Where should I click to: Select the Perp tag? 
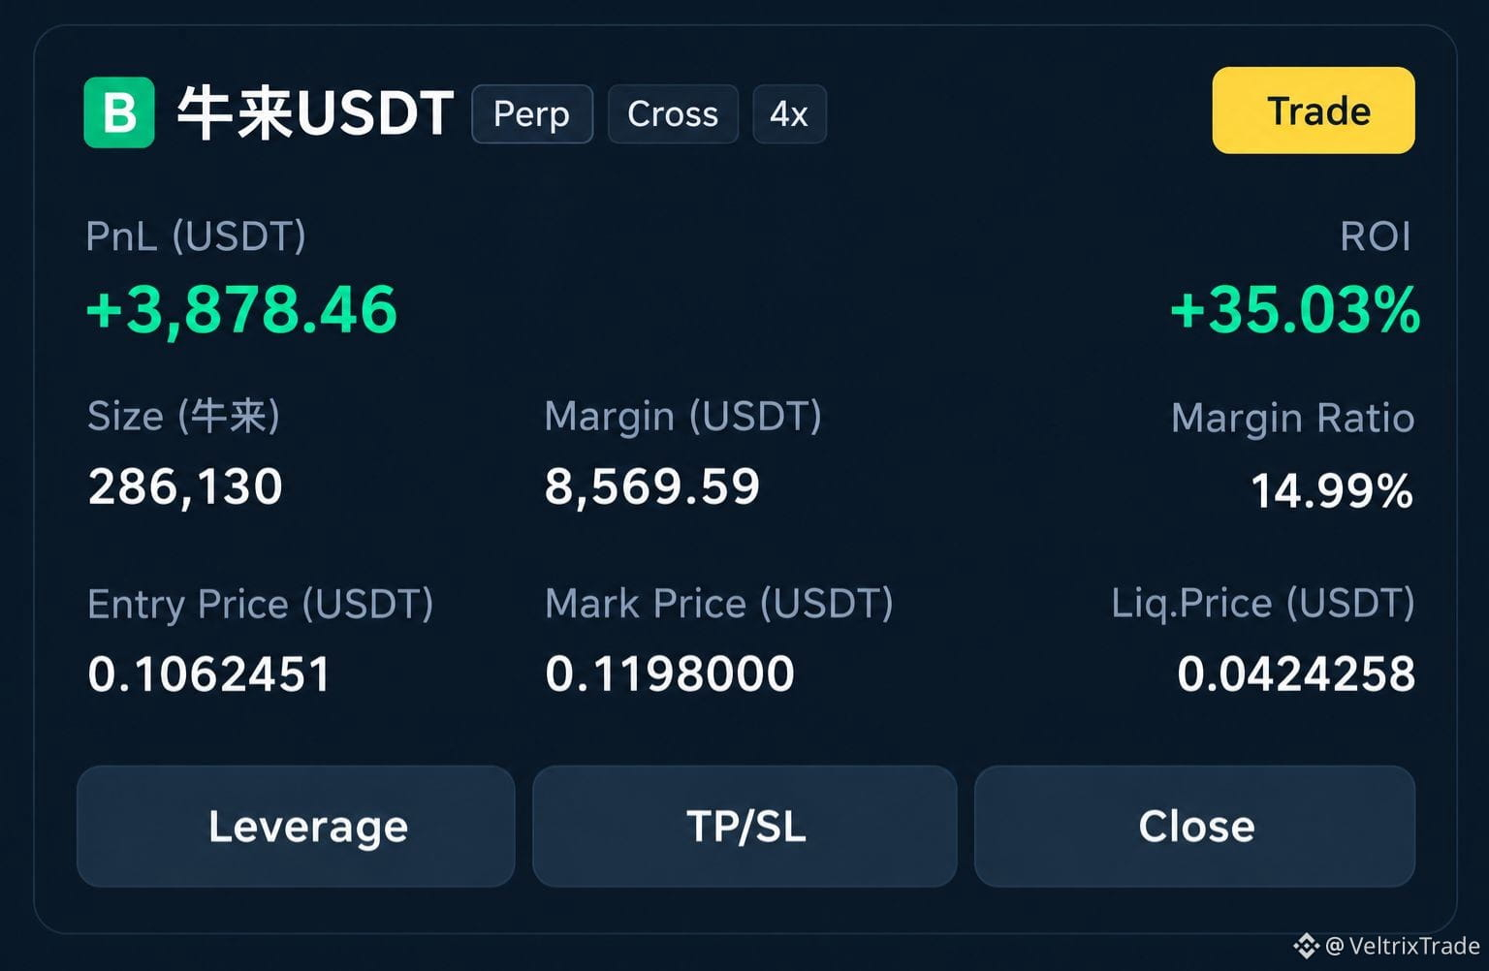[x=532, y=114]
